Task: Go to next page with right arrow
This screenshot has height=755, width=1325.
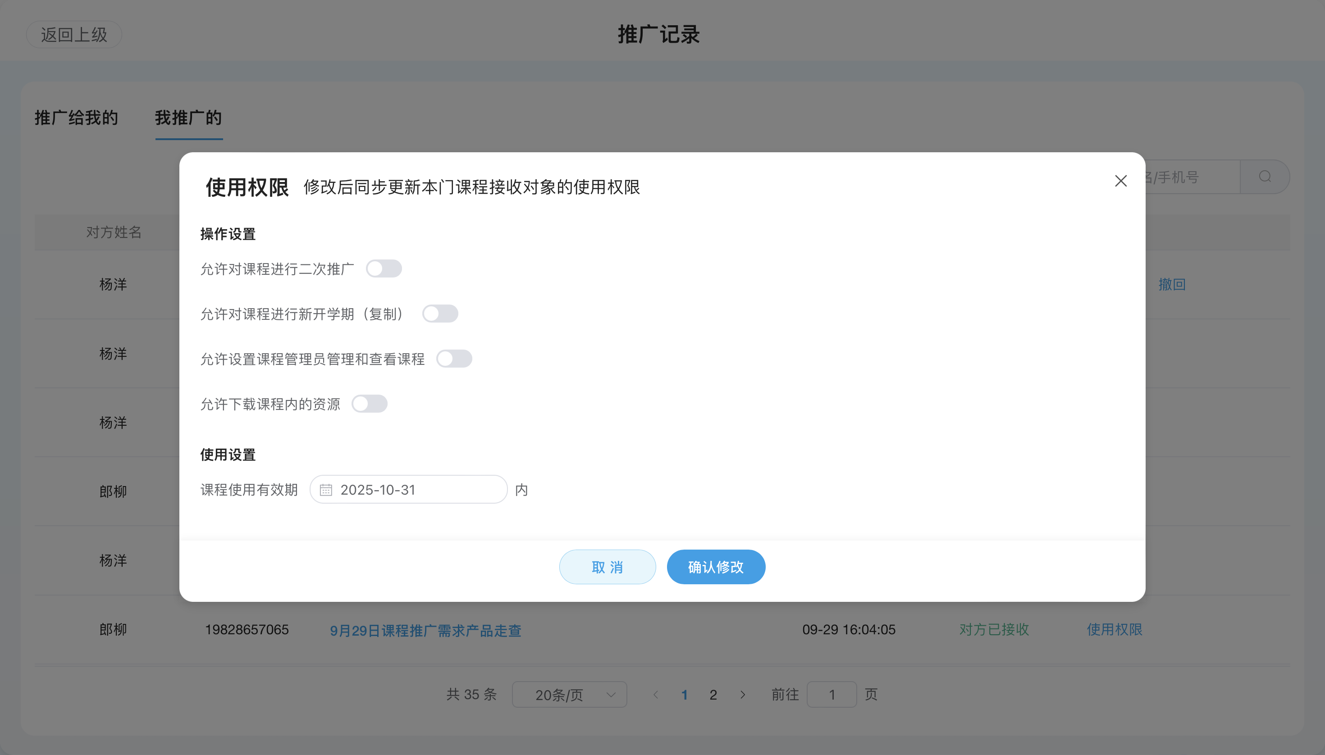Action: pos(744,694)
